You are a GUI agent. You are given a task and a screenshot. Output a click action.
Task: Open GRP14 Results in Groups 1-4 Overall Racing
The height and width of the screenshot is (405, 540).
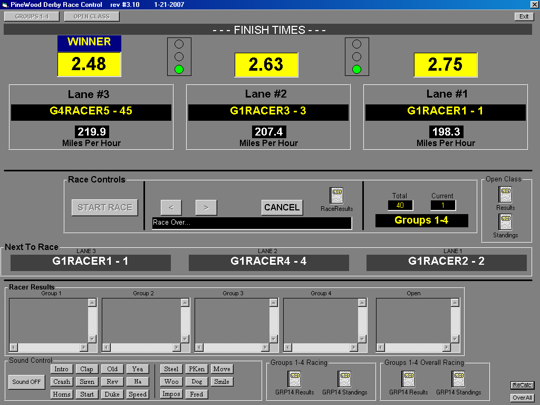[x=409, y=379]
